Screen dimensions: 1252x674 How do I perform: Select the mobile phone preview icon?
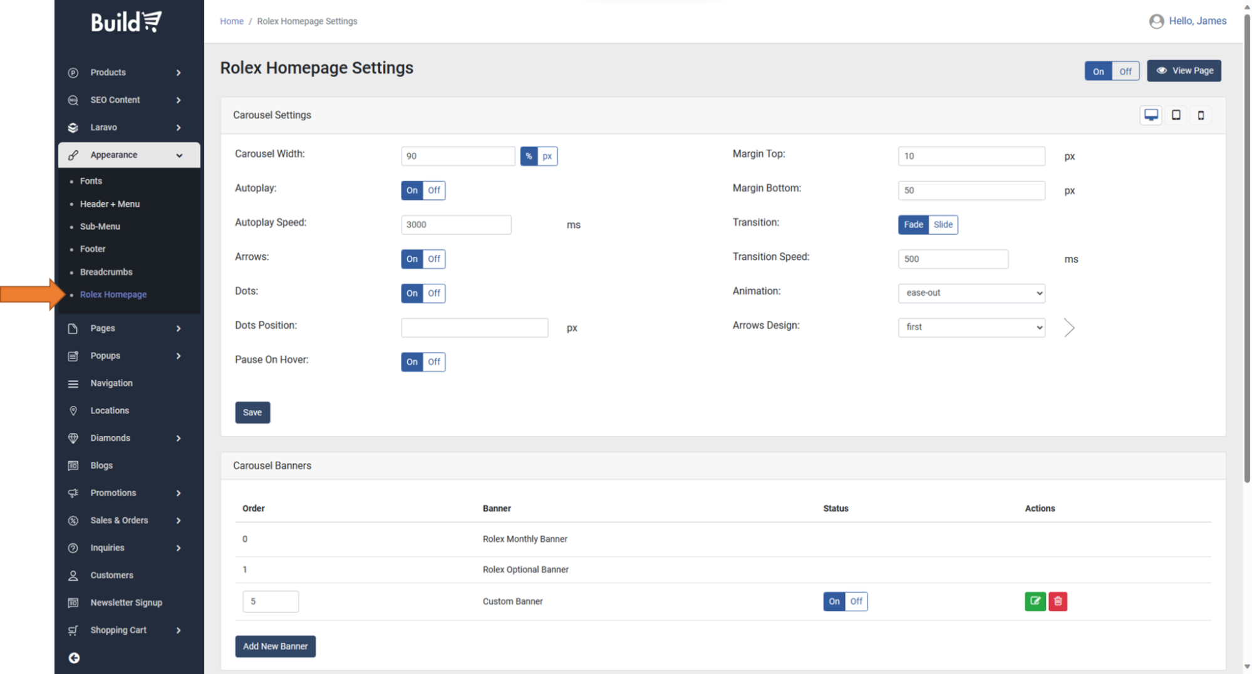click(1201, 115)
